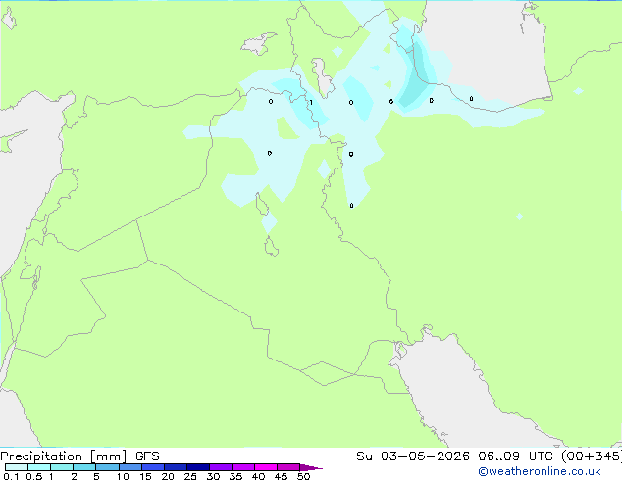Image resolution: width=622 pixels, height=480 pixels.
Task: Click the 0.1–0.5 mm legend color box
Action: pos(17,467)
